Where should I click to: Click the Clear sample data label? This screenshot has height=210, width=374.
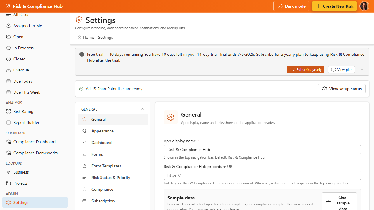pyautogui.click(x=343, y=203)
